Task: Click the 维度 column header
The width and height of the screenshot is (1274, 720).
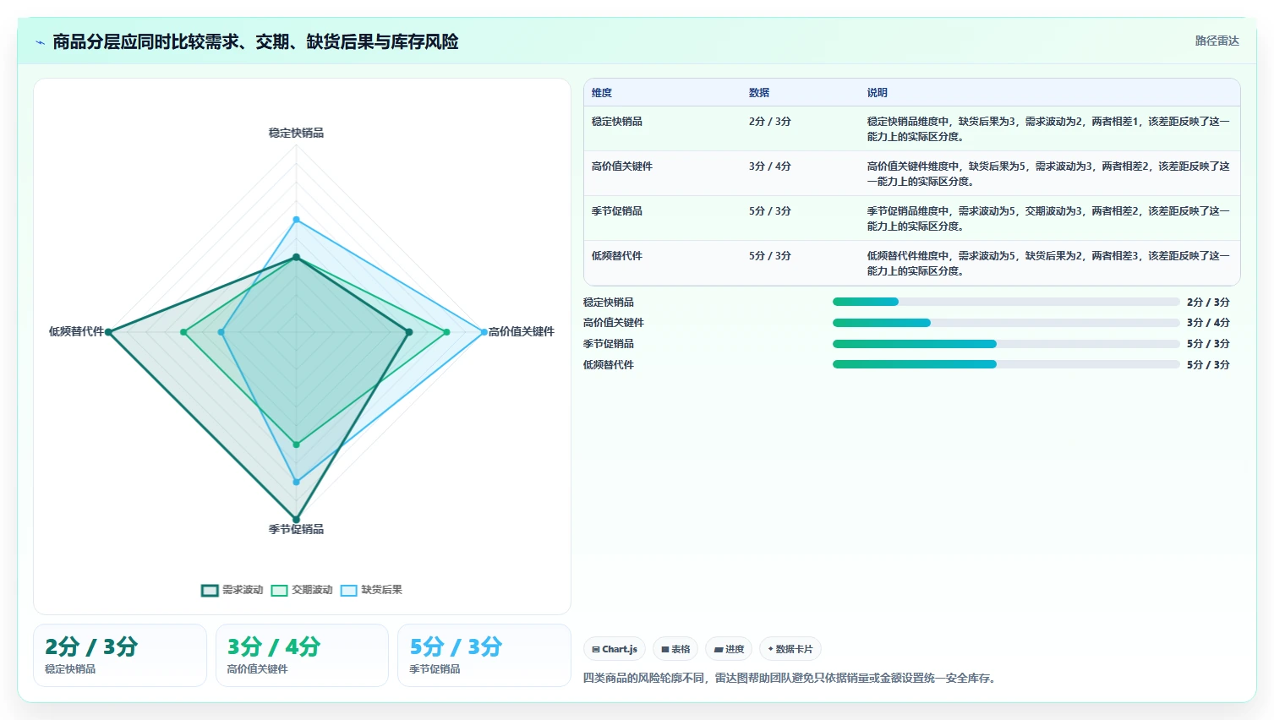Action: (x=602, y=93)
